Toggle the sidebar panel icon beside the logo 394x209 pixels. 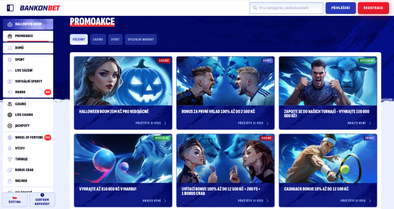point(10,8)
